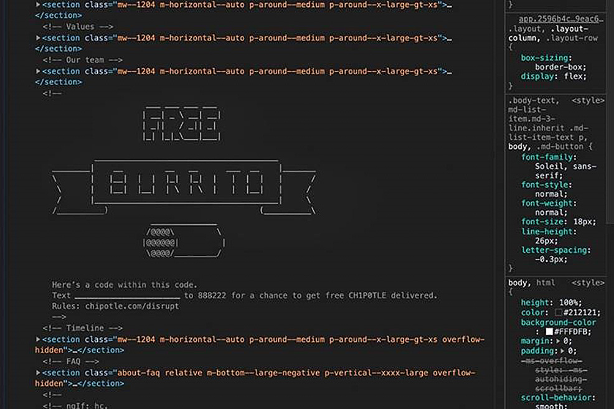
Task: Expand the section below the Our team comment
Action: point(38,71)
